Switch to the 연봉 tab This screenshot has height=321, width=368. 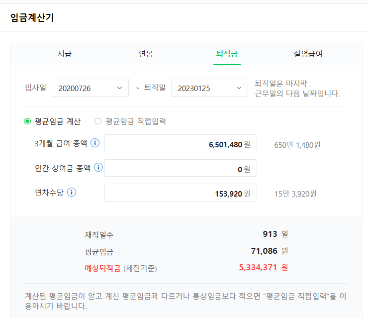point(146,54)
